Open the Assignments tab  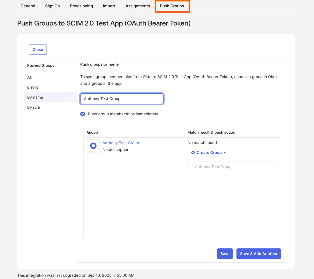[138, 6]
